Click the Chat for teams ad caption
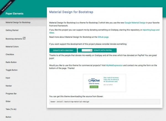Viewport: 166px width, 121px height. pos(94,83)
